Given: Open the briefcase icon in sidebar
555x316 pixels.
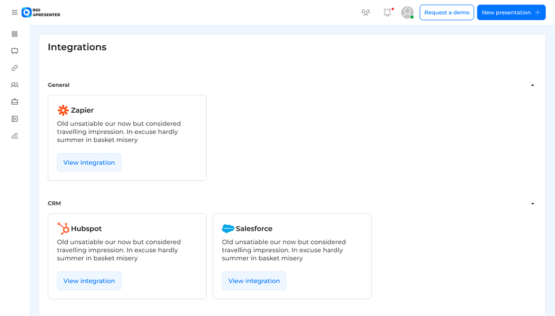Looking at the screenshot, I should (14, 102).
